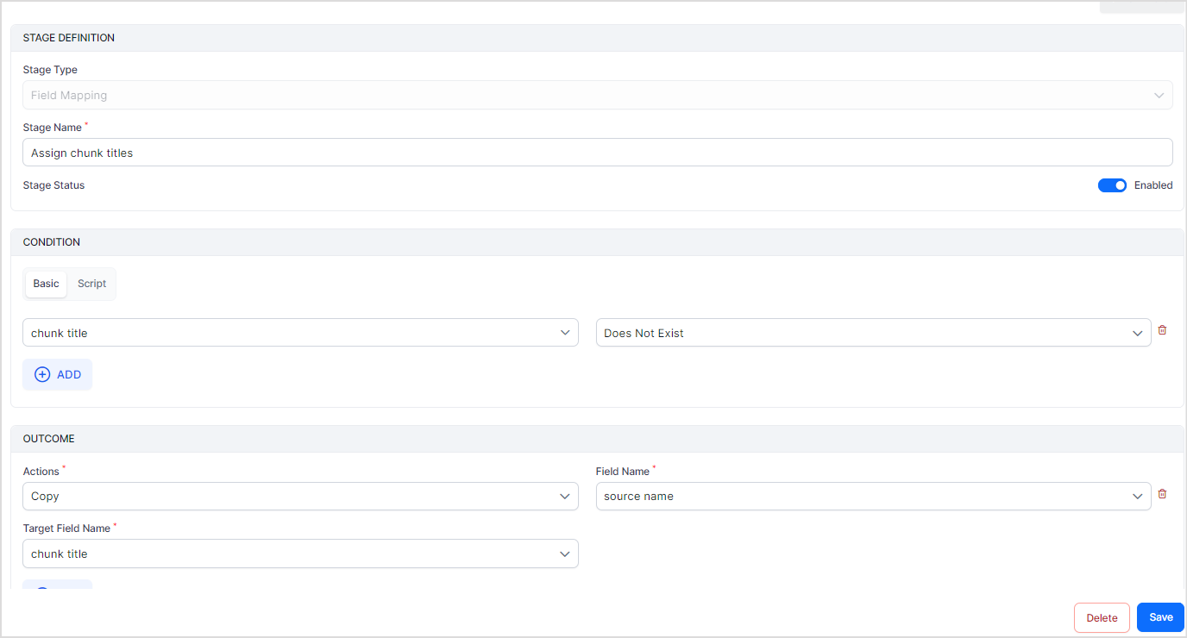Click the chevron in the condition chunk title field
The width and height of the screenshot is (1187, 638).
point(565,333)
